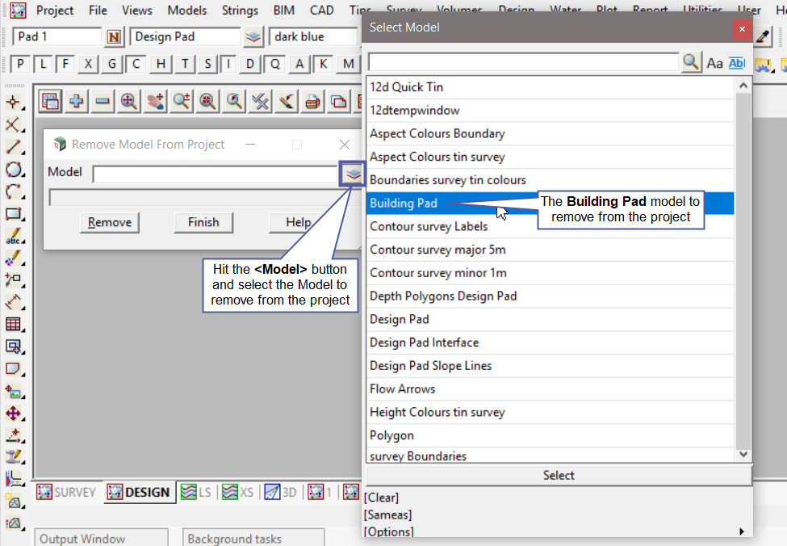Open model picker icon in Remove Model dialog
The height and width of the screenshot is (546, 787).
point(352,174)
